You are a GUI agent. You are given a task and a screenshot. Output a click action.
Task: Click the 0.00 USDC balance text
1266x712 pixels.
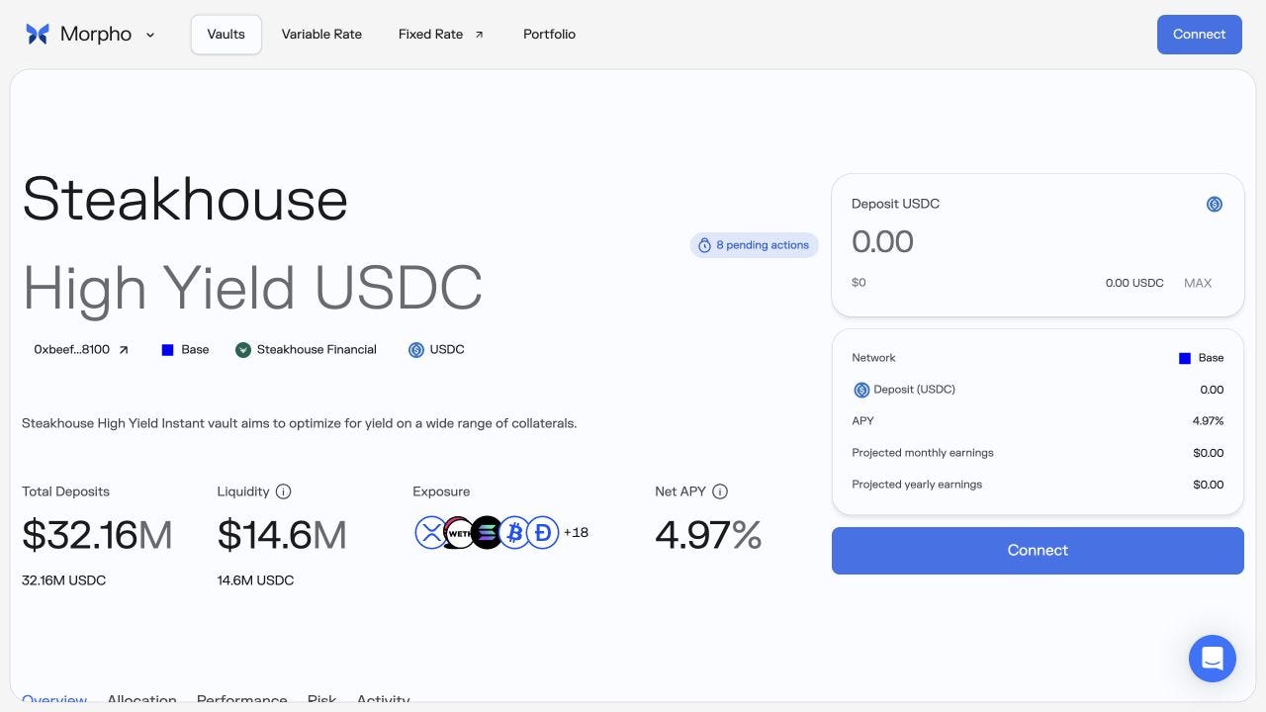point(1134,283)
